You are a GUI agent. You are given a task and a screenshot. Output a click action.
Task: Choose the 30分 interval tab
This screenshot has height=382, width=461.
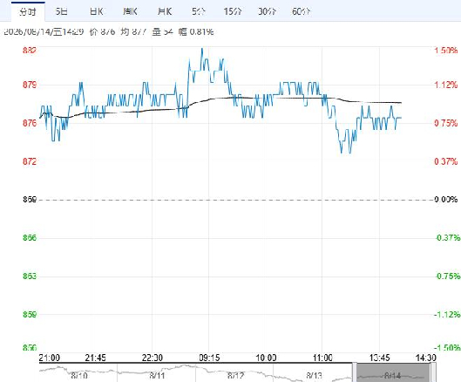pos(267,11)
